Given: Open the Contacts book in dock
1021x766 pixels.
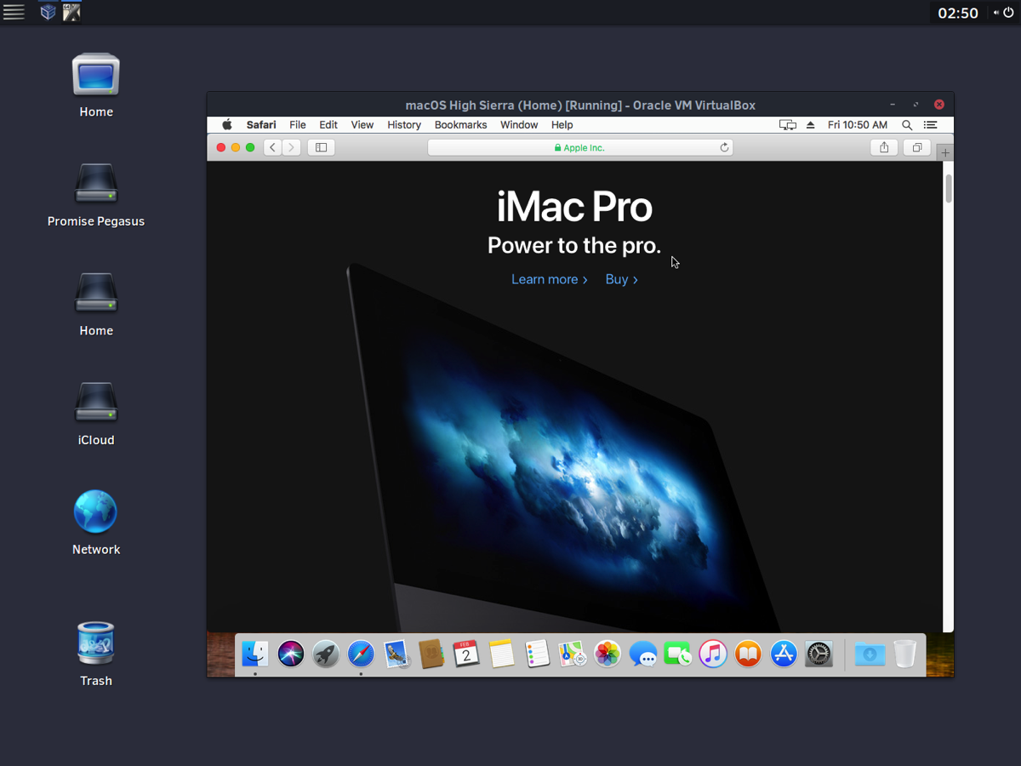Looking at the screenshot, I should (431, 654).
